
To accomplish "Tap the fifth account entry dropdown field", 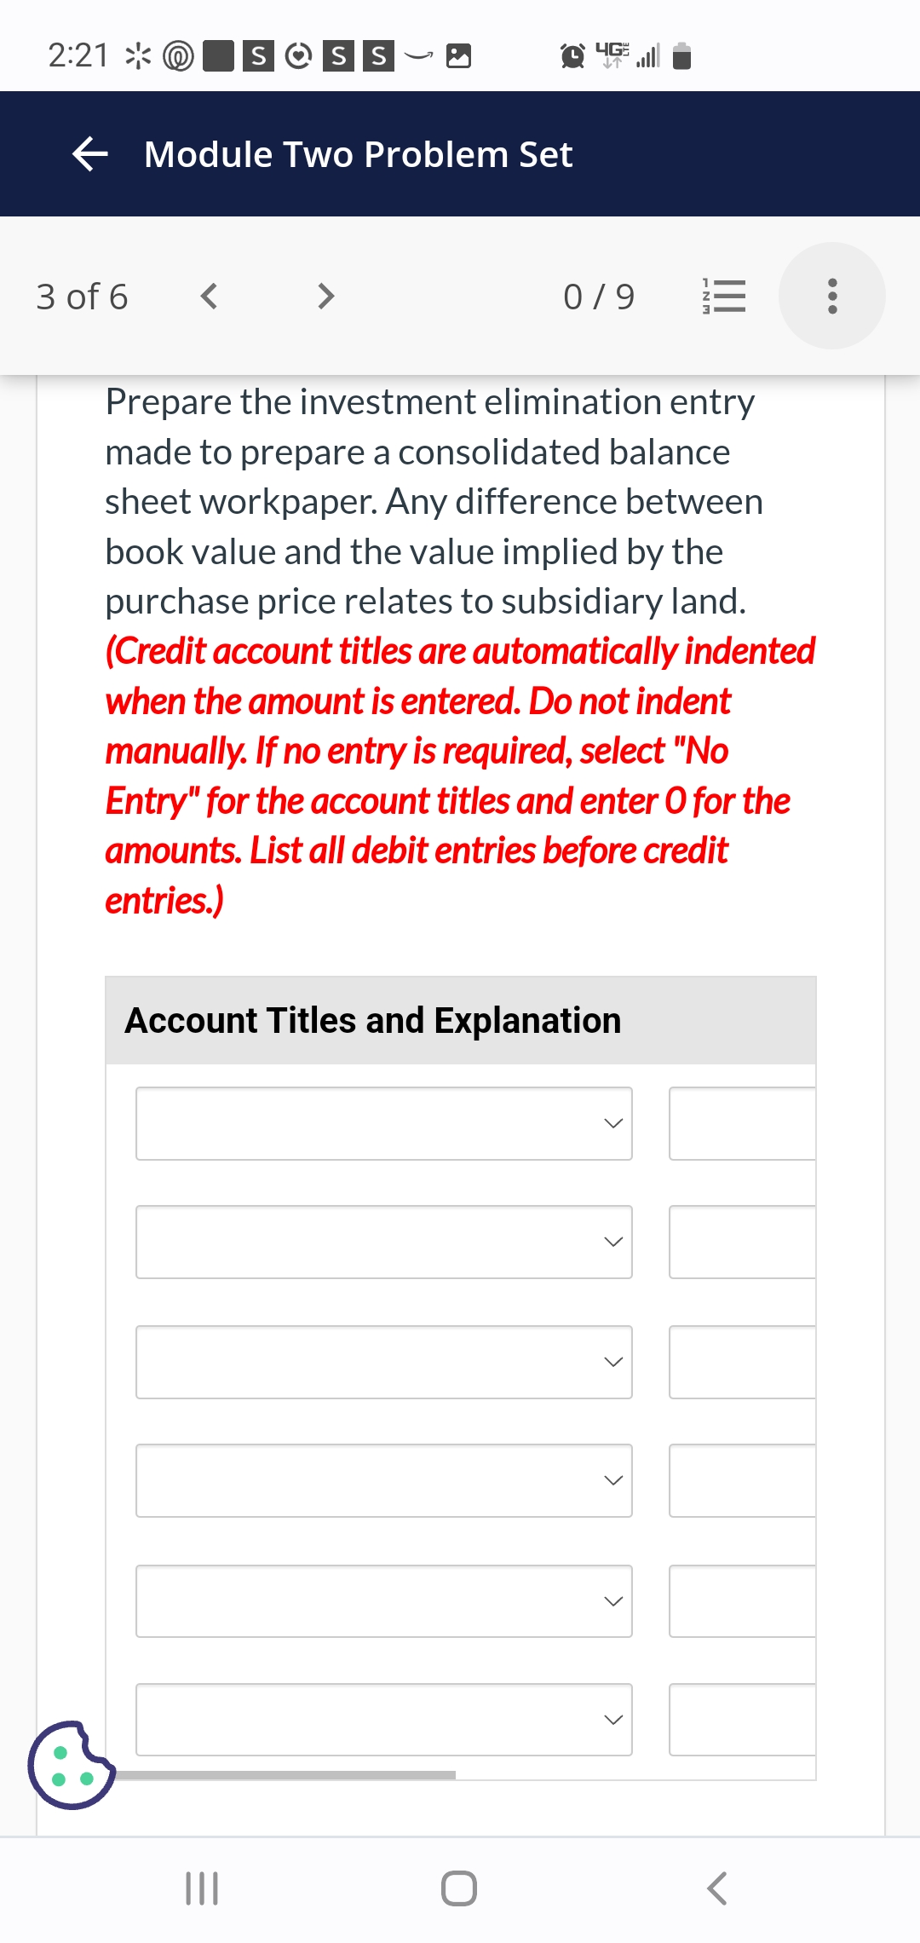I will click(x=384, y=1600).
